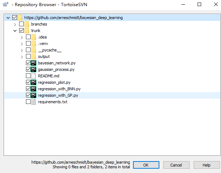Confirm selection with the OK button

point(146,165)
